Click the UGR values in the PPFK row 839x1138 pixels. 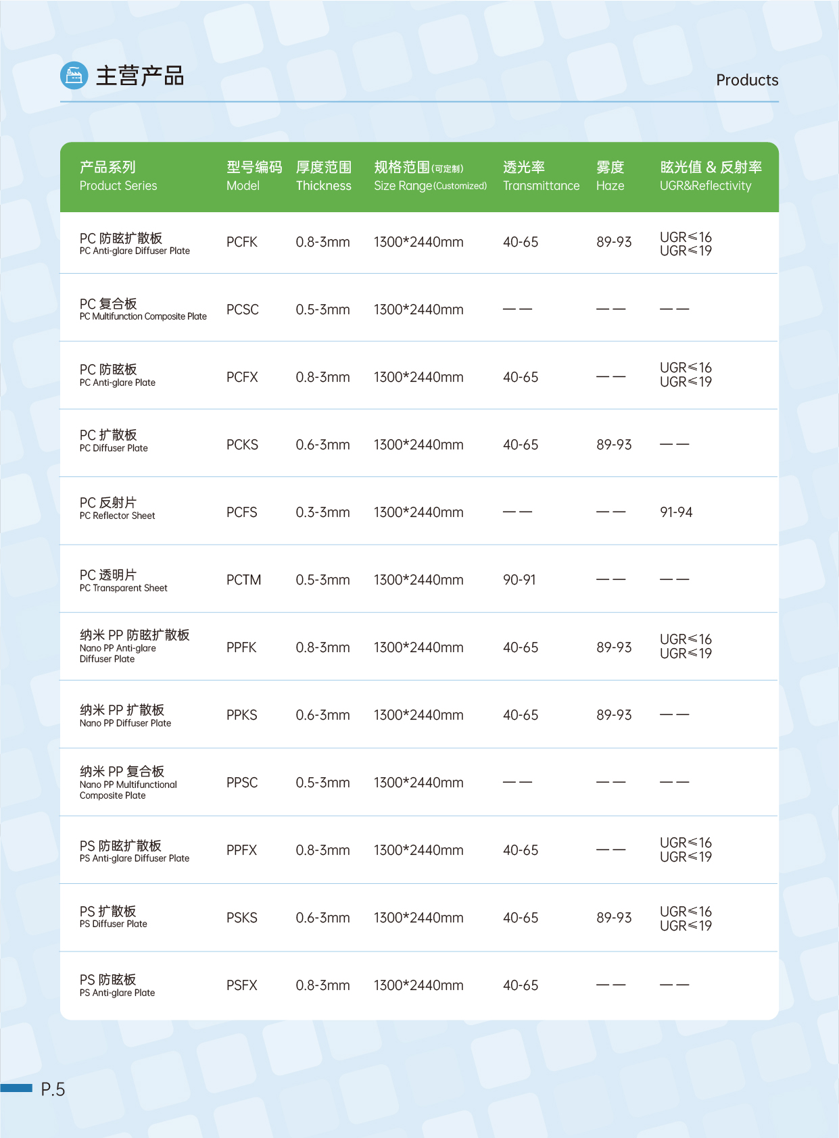(x=686, y=646)
